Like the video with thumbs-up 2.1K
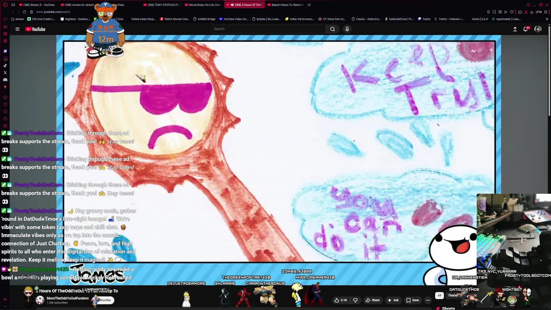The width and height of the screenshot is (551, 310). coord(341,300)
